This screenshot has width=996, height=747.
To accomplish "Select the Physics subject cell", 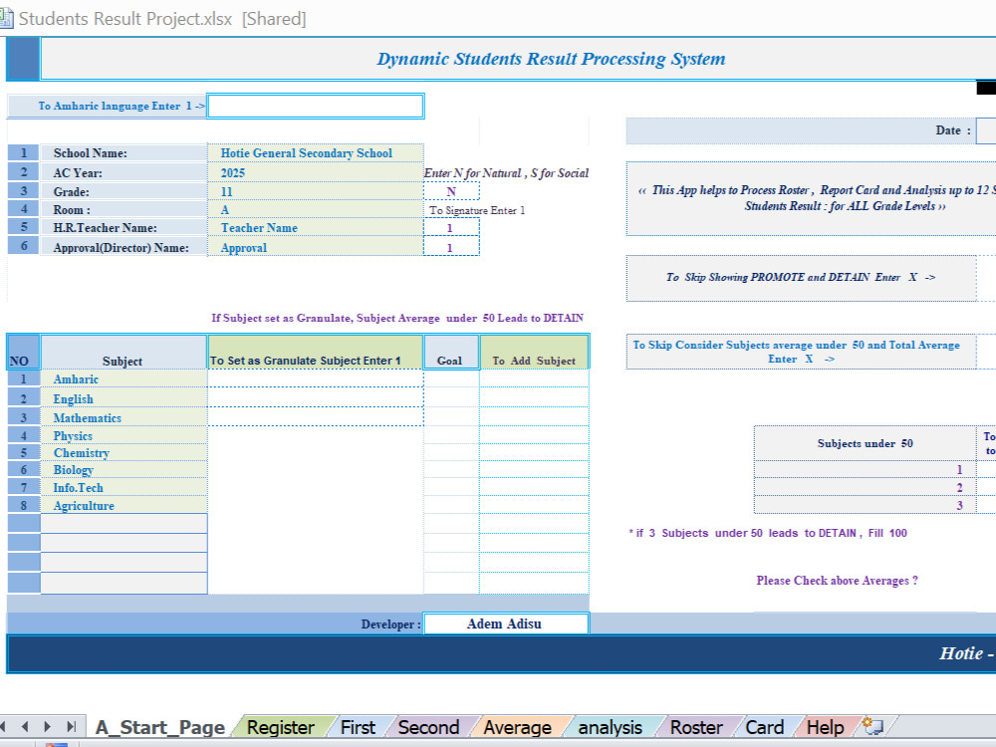I will [124, 435].
